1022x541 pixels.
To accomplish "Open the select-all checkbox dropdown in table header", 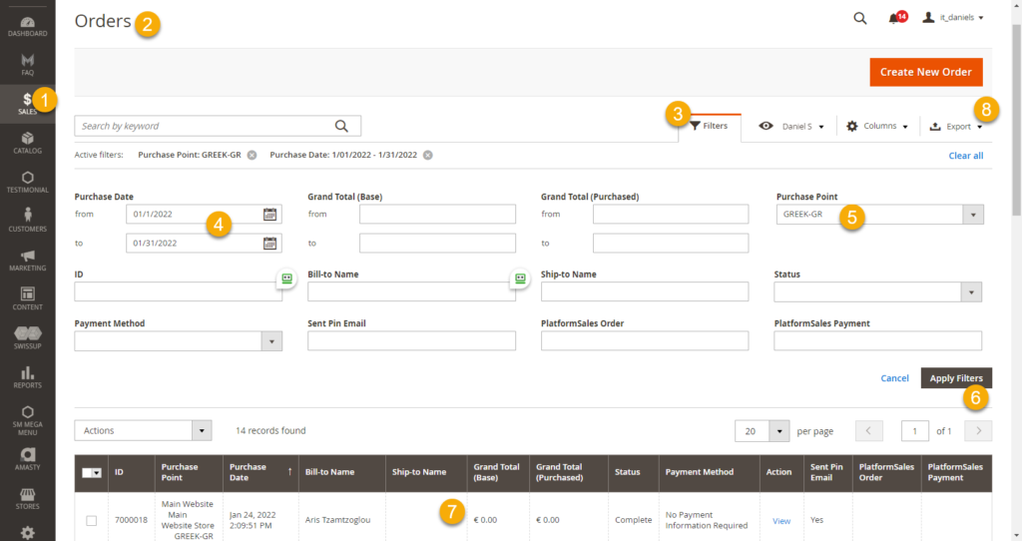I will (x=96, y=472).
